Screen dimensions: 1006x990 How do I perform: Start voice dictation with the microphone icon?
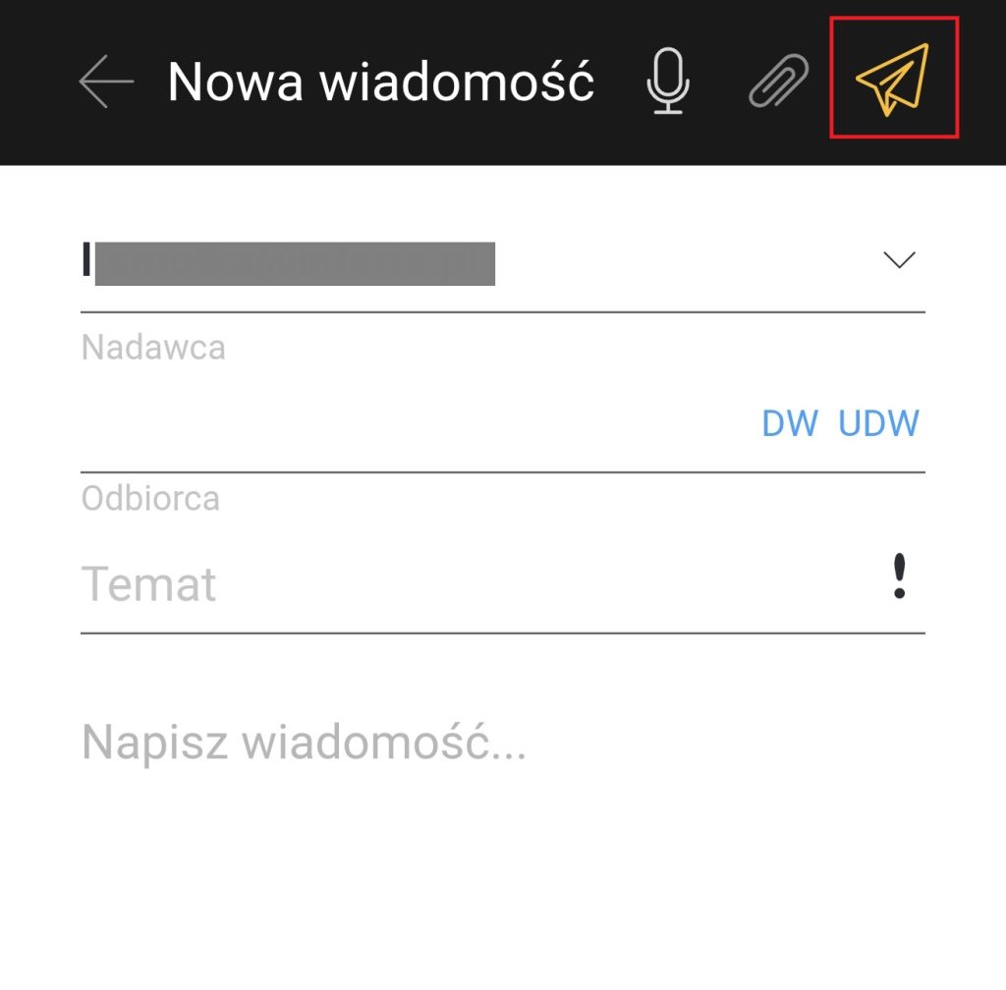click(x=668, y=81)
